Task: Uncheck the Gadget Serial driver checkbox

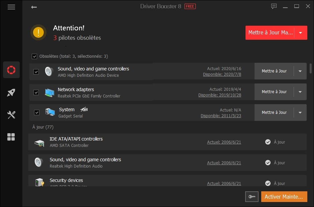Action: 37,113
